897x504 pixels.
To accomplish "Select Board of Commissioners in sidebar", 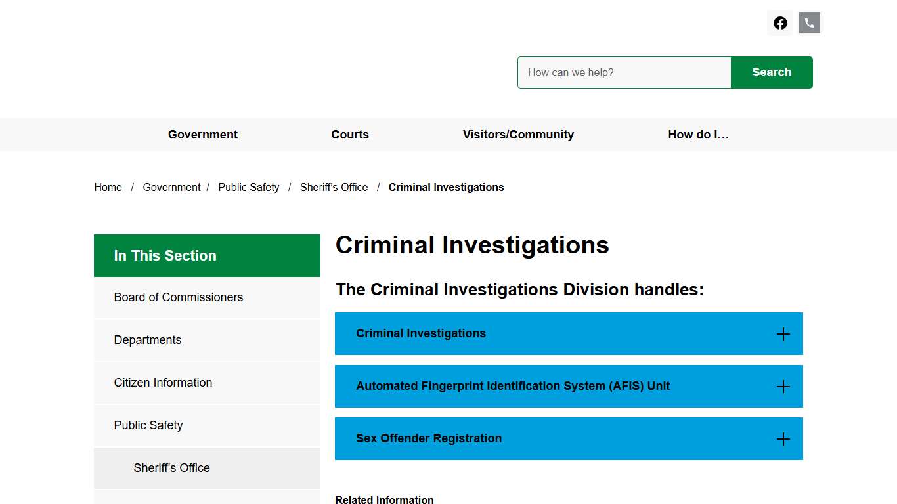I will pyautogui.click(x=179, y=297).
